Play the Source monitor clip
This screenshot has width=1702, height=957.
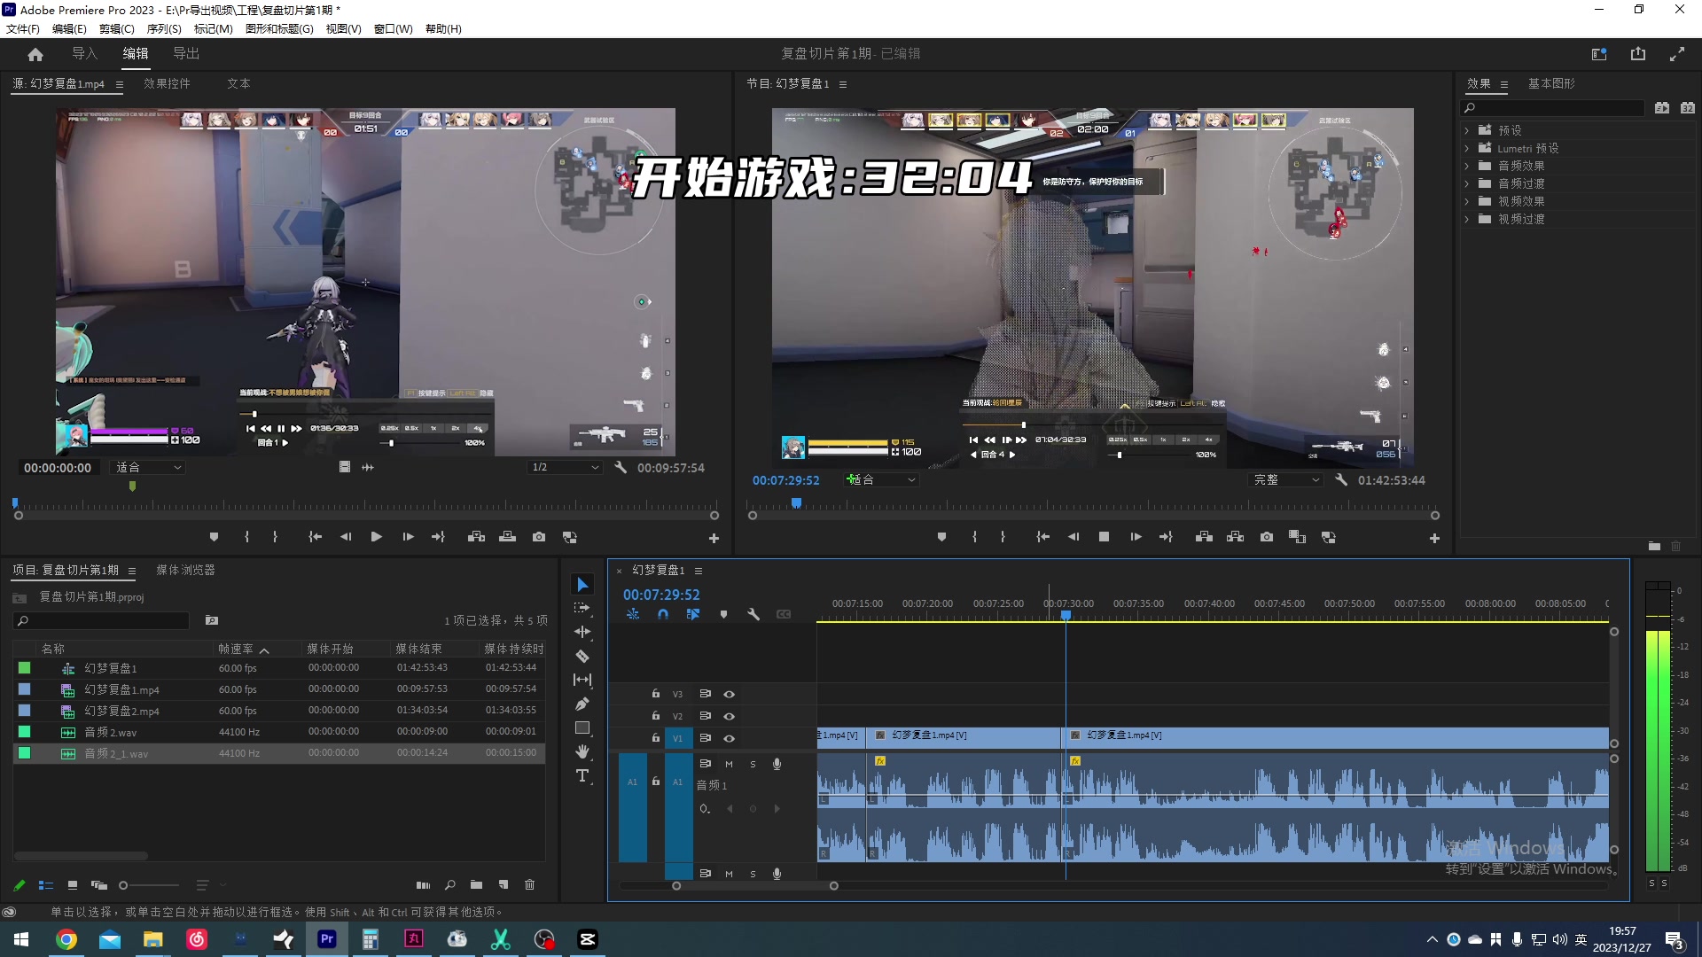pyautogui.click(x=376, y=537)
